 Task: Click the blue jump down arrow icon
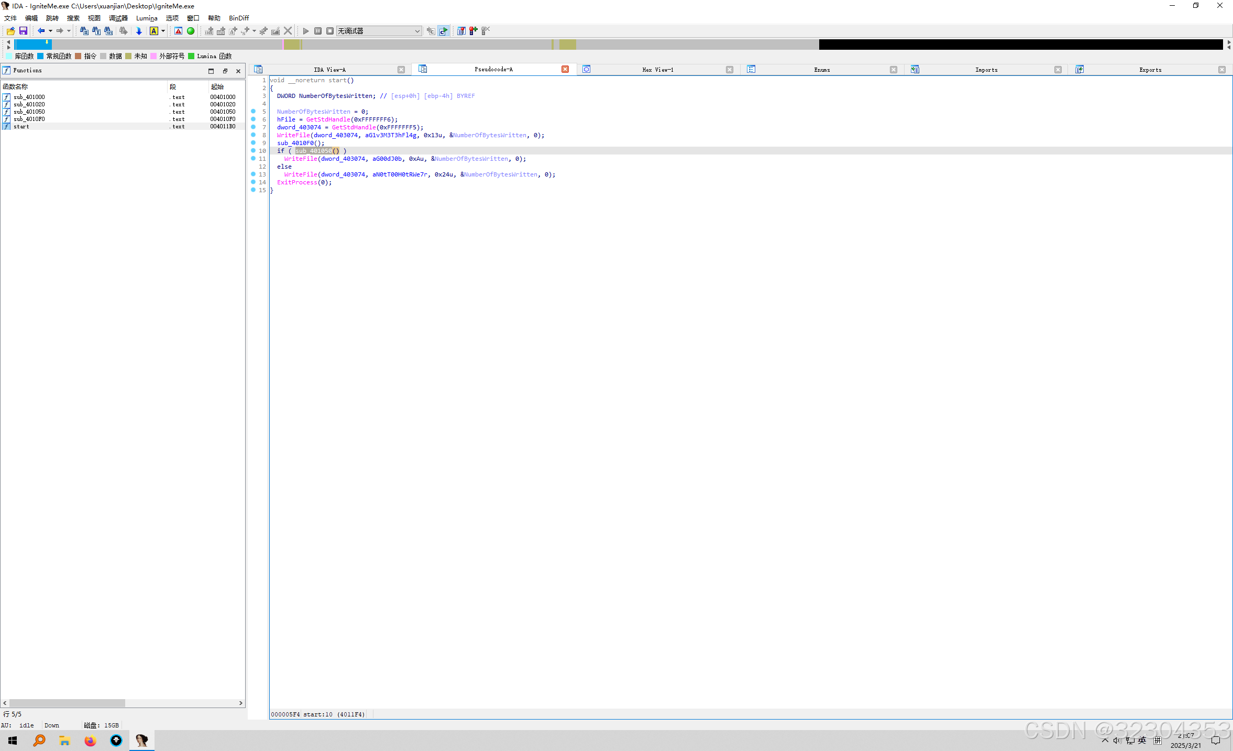click(139, 31)
